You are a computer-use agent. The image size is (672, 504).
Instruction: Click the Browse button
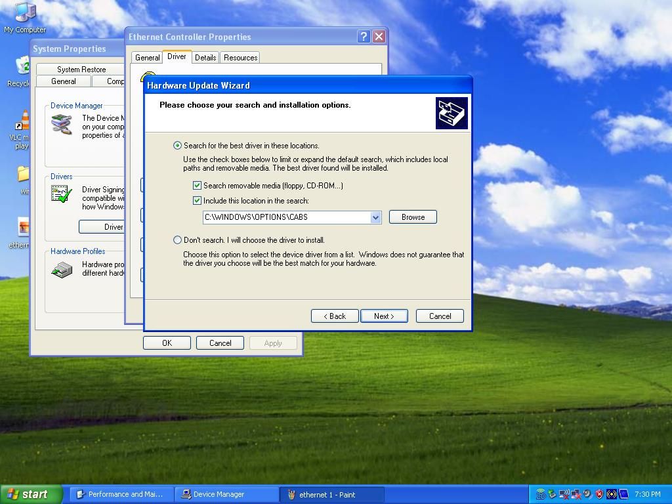413,217
